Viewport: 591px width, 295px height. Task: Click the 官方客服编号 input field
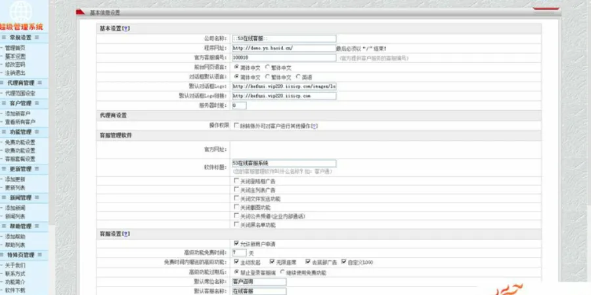tap(284, 58)
